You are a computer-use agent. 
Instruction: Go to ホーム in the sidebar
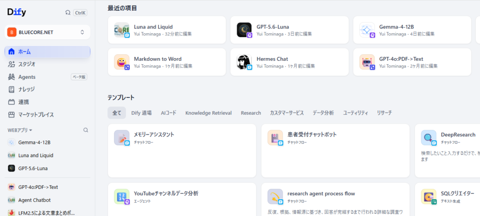tap(47, 52)
